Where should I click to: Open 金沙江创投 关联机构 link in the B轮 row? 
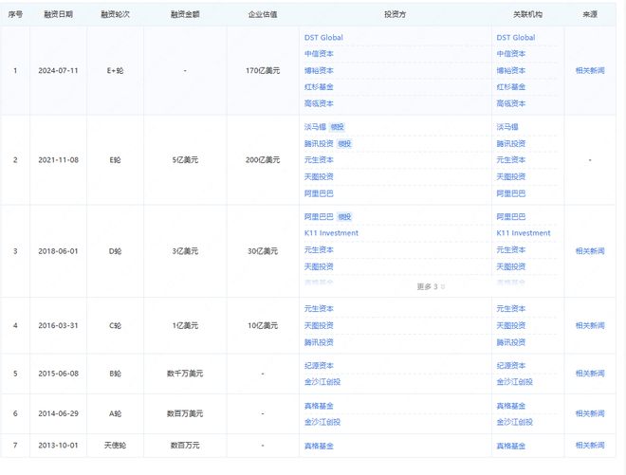coord(514,382)
